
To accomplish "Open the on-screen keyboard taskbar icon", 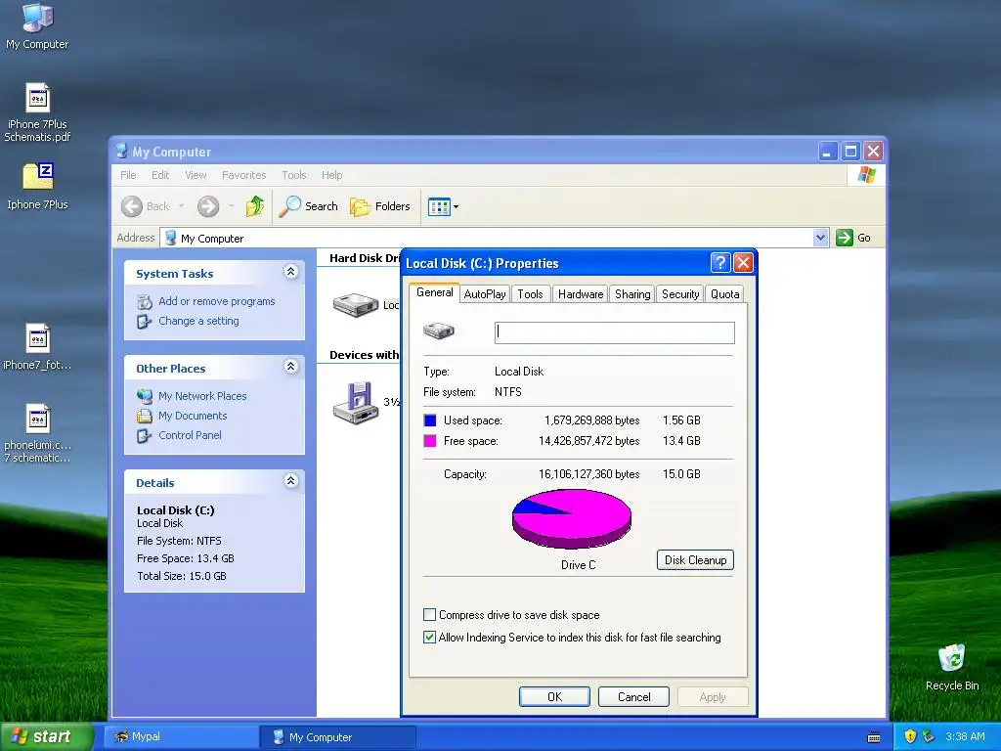I will (874, 737).
